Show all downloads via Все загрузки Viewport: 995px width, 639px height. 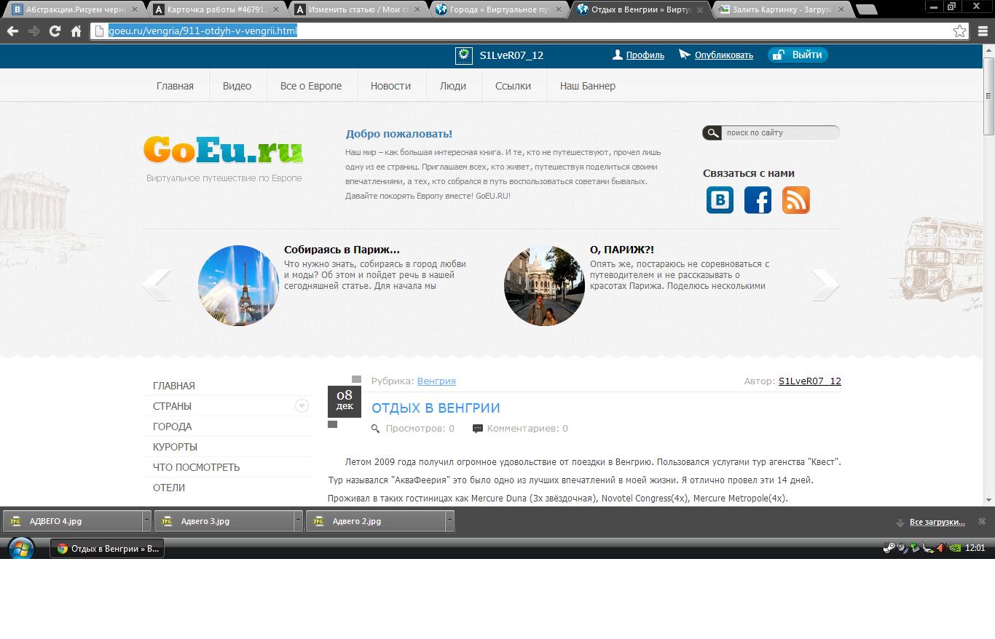[x=937, y=522]
